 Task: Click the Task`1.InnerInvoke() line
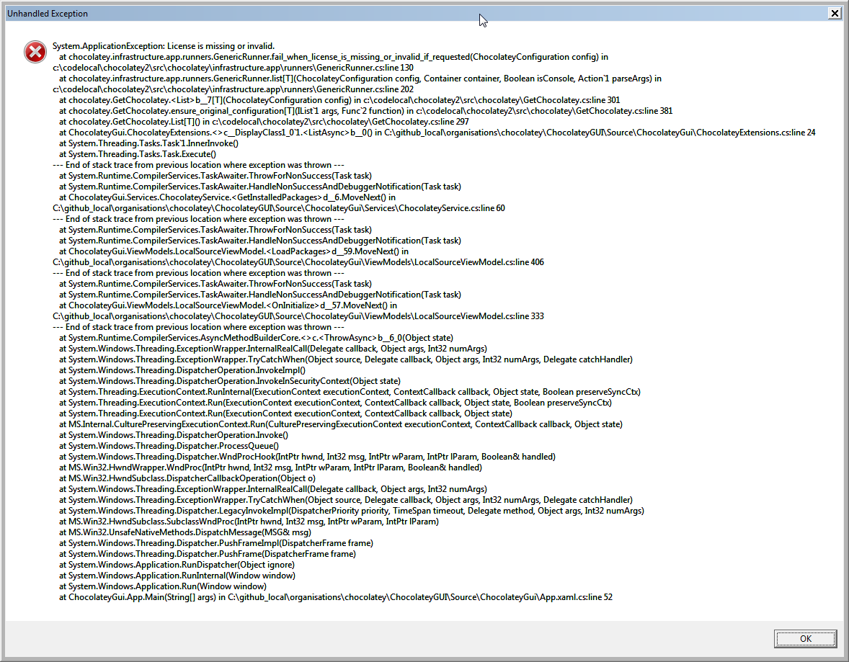[149, 143]
